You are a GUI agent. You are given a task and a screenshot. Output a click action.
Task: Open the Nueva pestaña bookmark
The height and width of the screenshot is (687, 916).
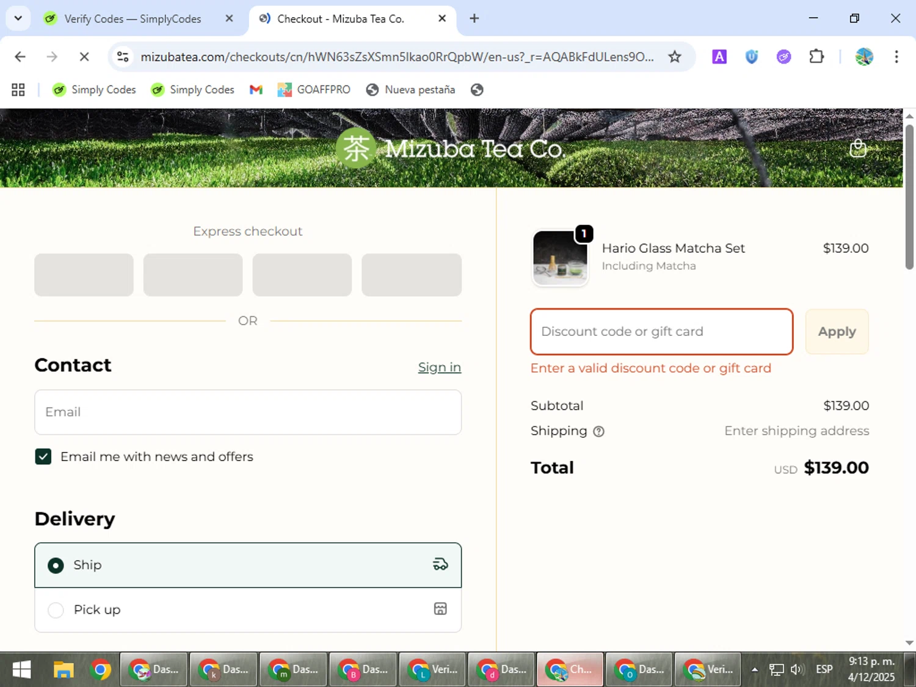410,90
